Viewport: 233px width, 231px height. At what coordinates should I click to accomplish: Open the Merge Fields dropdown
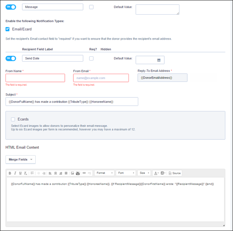21,160
